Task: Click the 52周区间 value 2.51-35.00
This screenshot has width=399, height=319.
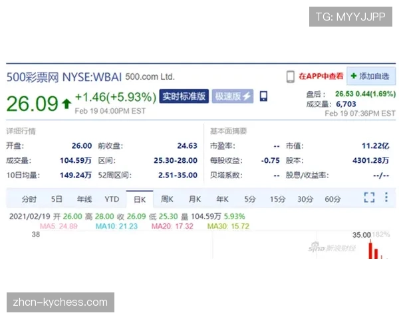Action: coord(178,175)
